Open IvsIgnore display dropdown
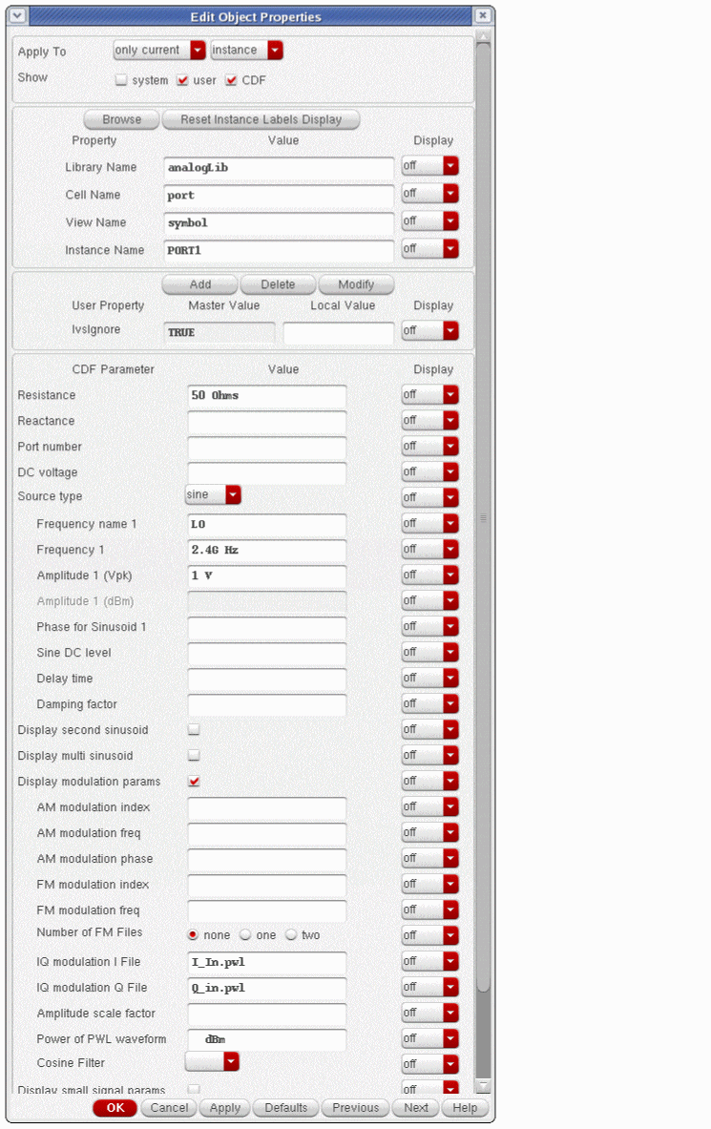Viewport: 711px width, 1129px height. (x=430, y=330)
